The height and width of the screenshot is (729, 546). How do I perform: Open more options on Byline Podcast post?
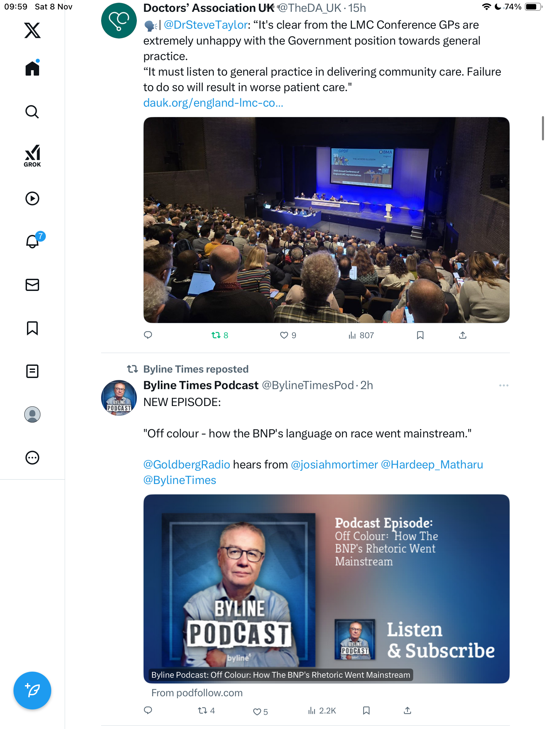[x=504, y=385]
